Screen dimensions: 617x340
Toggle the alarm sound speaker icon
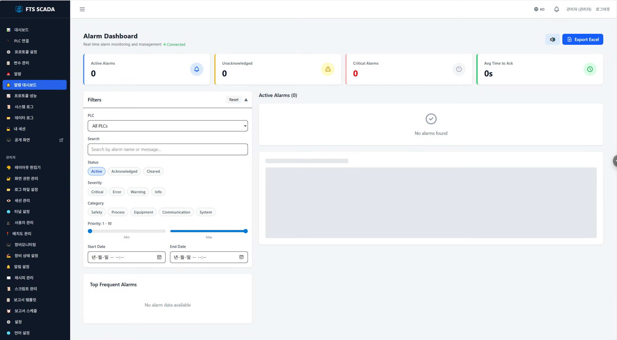[x=552, y=39]
